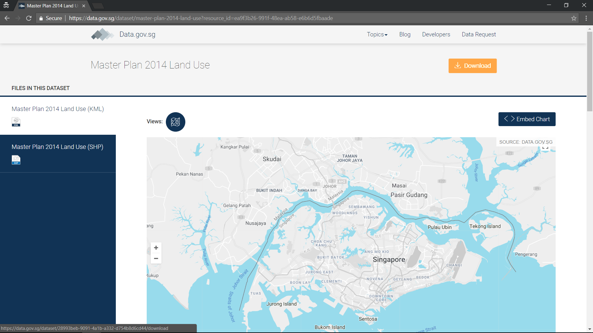This screenshot has height=333, width=593.
Task: Zoom out on the map with minus
Action: click(x=156, y=258)
